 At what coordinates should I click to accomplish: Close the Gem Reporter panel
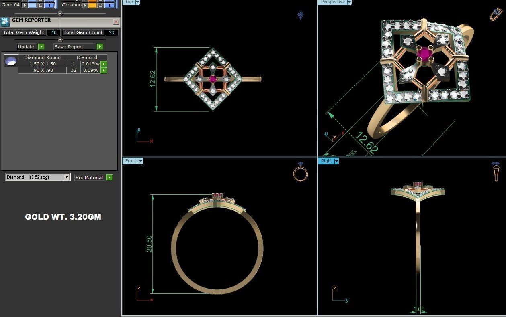pyautogui.click(x=116, y=22)
